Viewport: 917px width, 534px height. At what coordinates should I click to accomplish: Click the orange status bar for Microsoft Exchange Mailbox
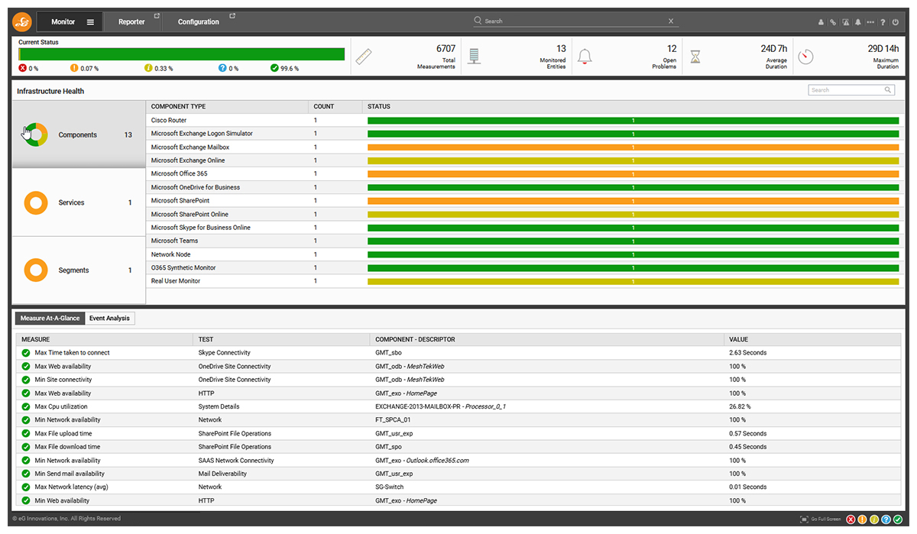click(x=633, y=147)
